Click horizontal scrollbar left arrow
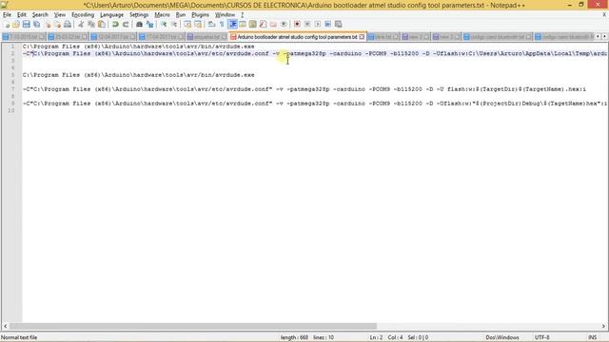 5,326
